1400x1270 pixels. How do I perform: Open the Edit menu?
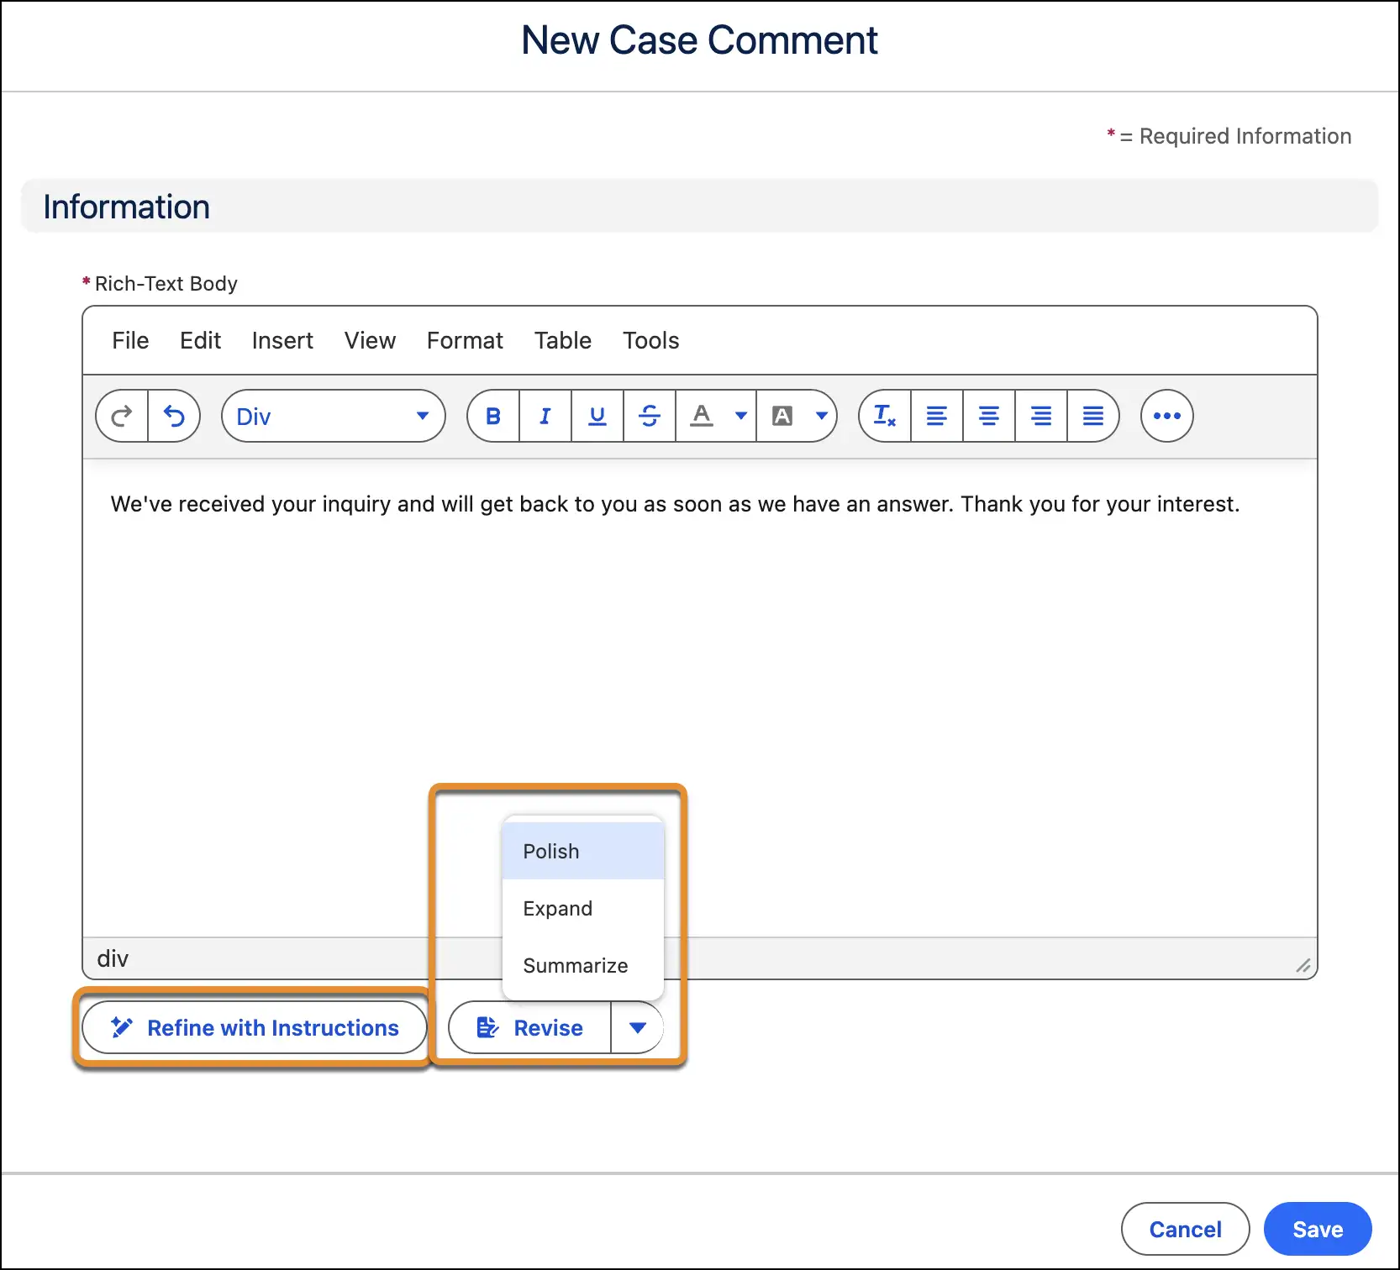(x=200, y=340)
